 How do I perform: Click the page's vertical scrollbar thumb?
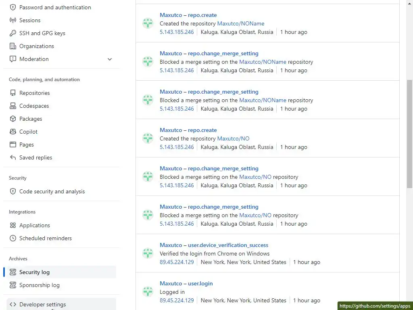[410, 134]
